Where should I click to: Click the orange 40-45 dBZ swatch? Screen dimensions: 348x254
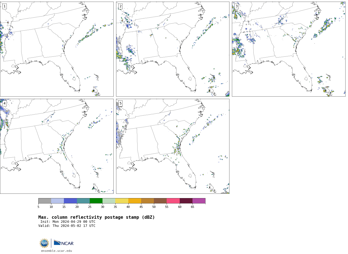[x=135, y=201]
